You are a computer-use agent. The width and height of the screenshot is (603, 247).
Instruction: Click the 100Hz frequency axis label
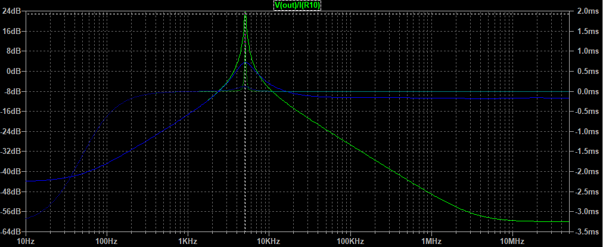click(107, 242)
